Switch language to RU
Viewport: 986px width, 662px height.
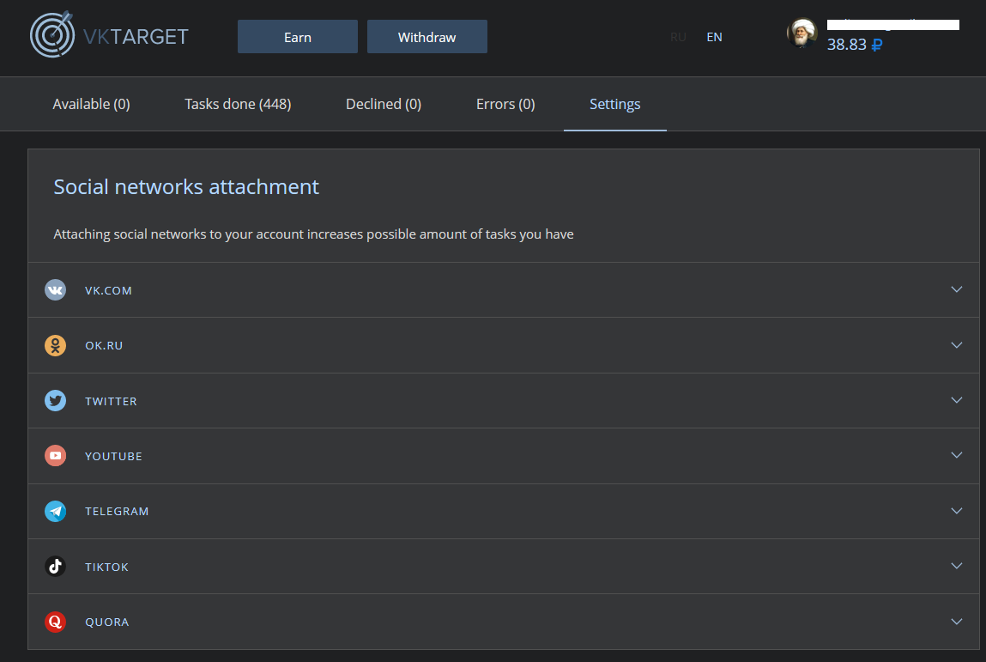pos(678,37)
